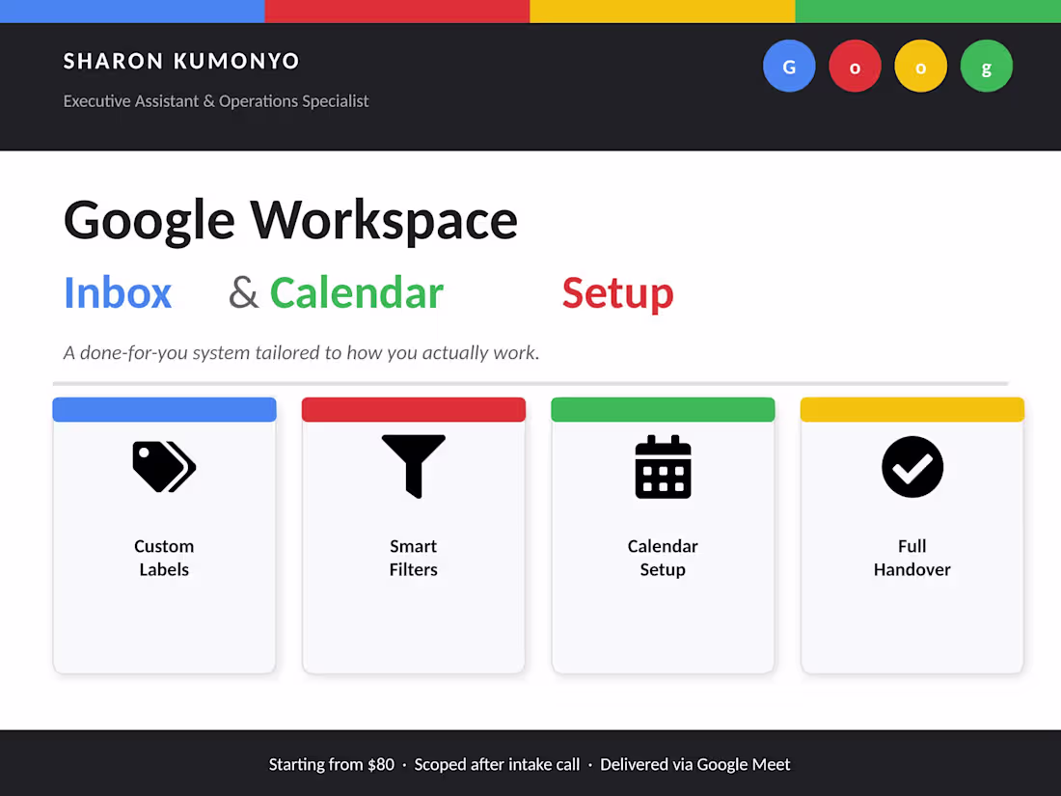Click the price tags icon above Custom Labels
The width and height of the screenshot is (1061, 796).
point(164,466)
